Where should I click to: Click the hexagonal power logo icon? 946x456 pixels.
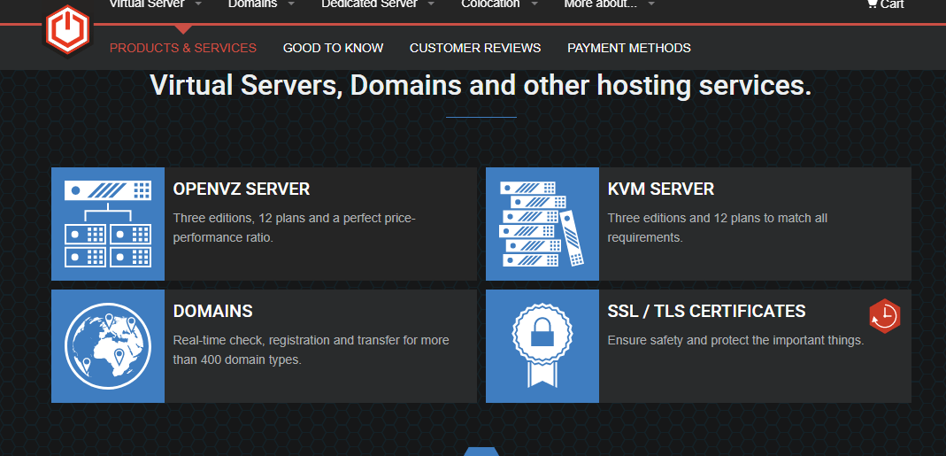67,30
